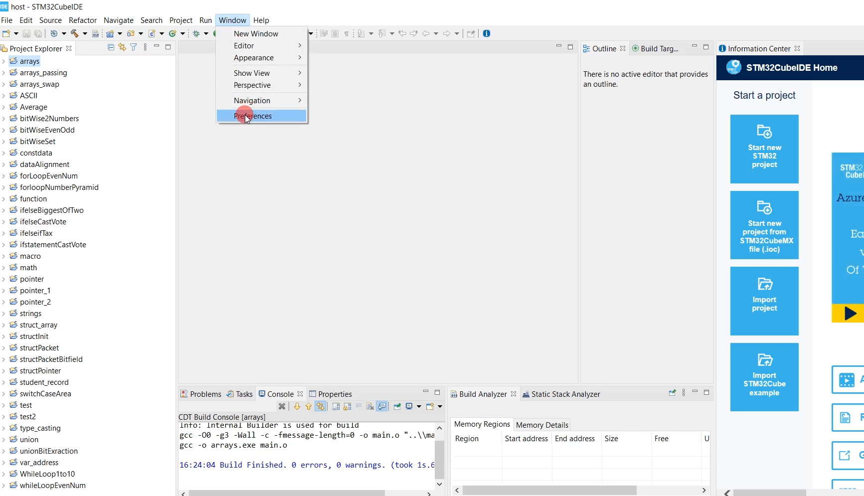864x496 pixels.
Task: Open the blue Information Center icon in toolbar
Action: tap(487, 33)
